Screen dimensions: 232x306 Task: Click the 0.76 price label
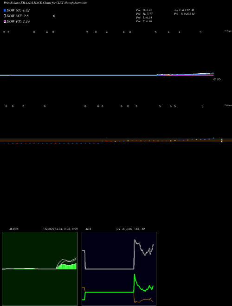point(217,79)
